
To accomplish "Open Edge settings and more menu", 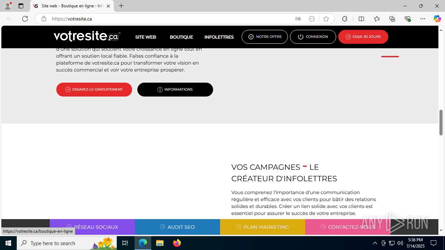I will point(423,19).
